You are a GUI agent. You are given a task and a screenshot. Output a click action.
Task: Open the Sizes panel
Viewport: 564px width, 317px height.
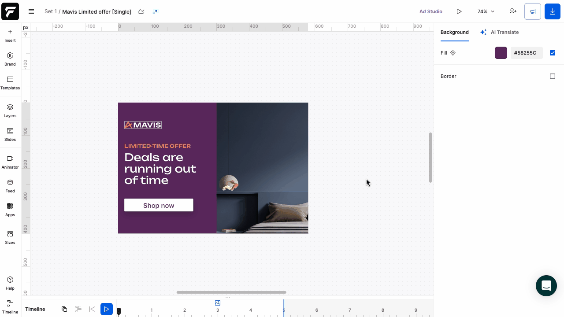point(10,238)
